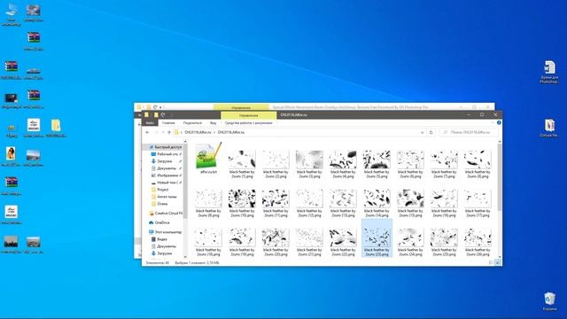Click first OVL0116 breadcrumb in address bar
The width and height of the screenshot is (567, 319).
click(198, 132)
